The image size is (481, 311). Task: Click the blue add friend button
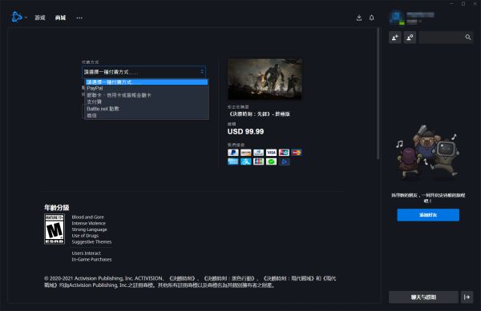click(428, 215)
